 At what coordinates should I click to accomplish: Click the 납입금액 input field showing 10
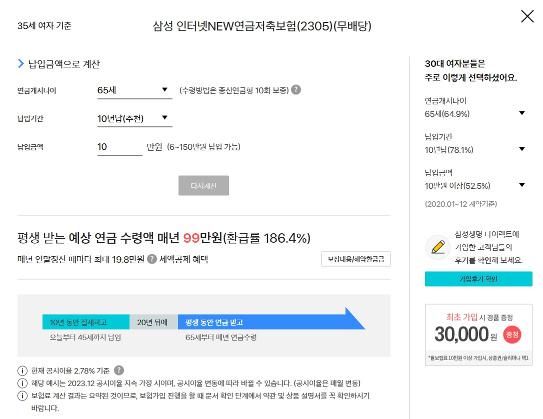120,147
